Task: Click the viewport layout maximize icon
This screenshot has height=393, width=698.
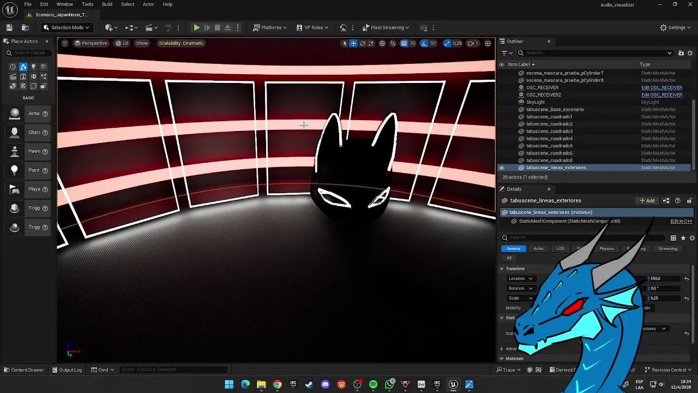Action: 488,43
